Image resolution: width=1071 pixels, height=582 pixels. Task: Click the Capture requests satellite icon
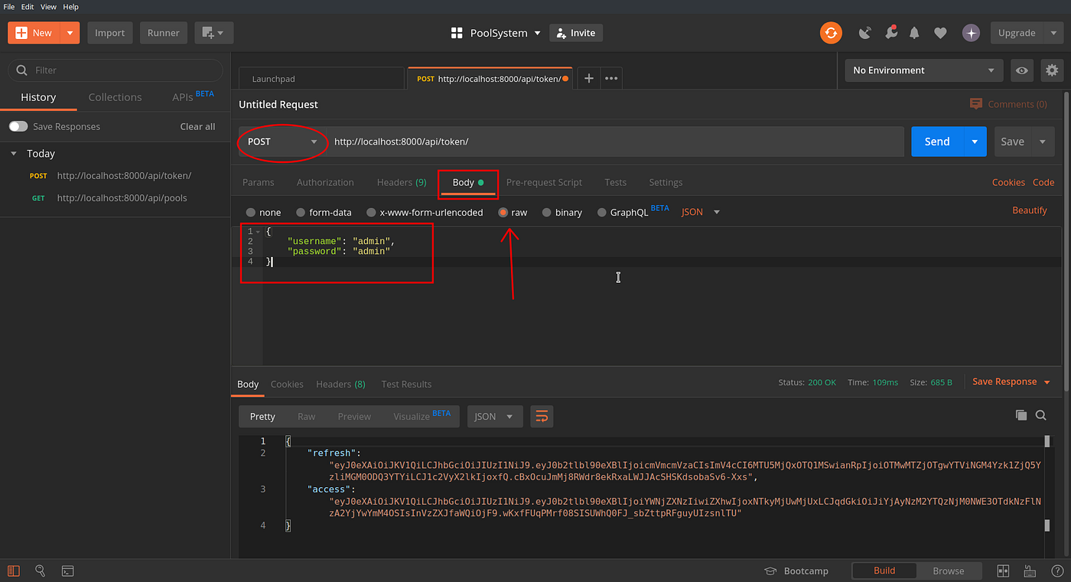click(x=864, y=33)
